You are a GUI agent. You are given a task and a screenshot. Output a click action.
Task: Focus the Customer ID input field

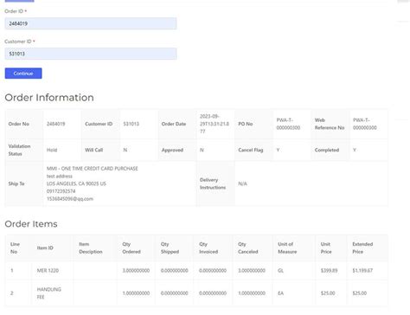(x=91, y=54)
